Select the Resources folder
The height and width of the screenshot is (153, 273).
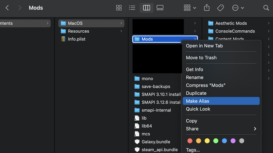click(x=91, y=31)
